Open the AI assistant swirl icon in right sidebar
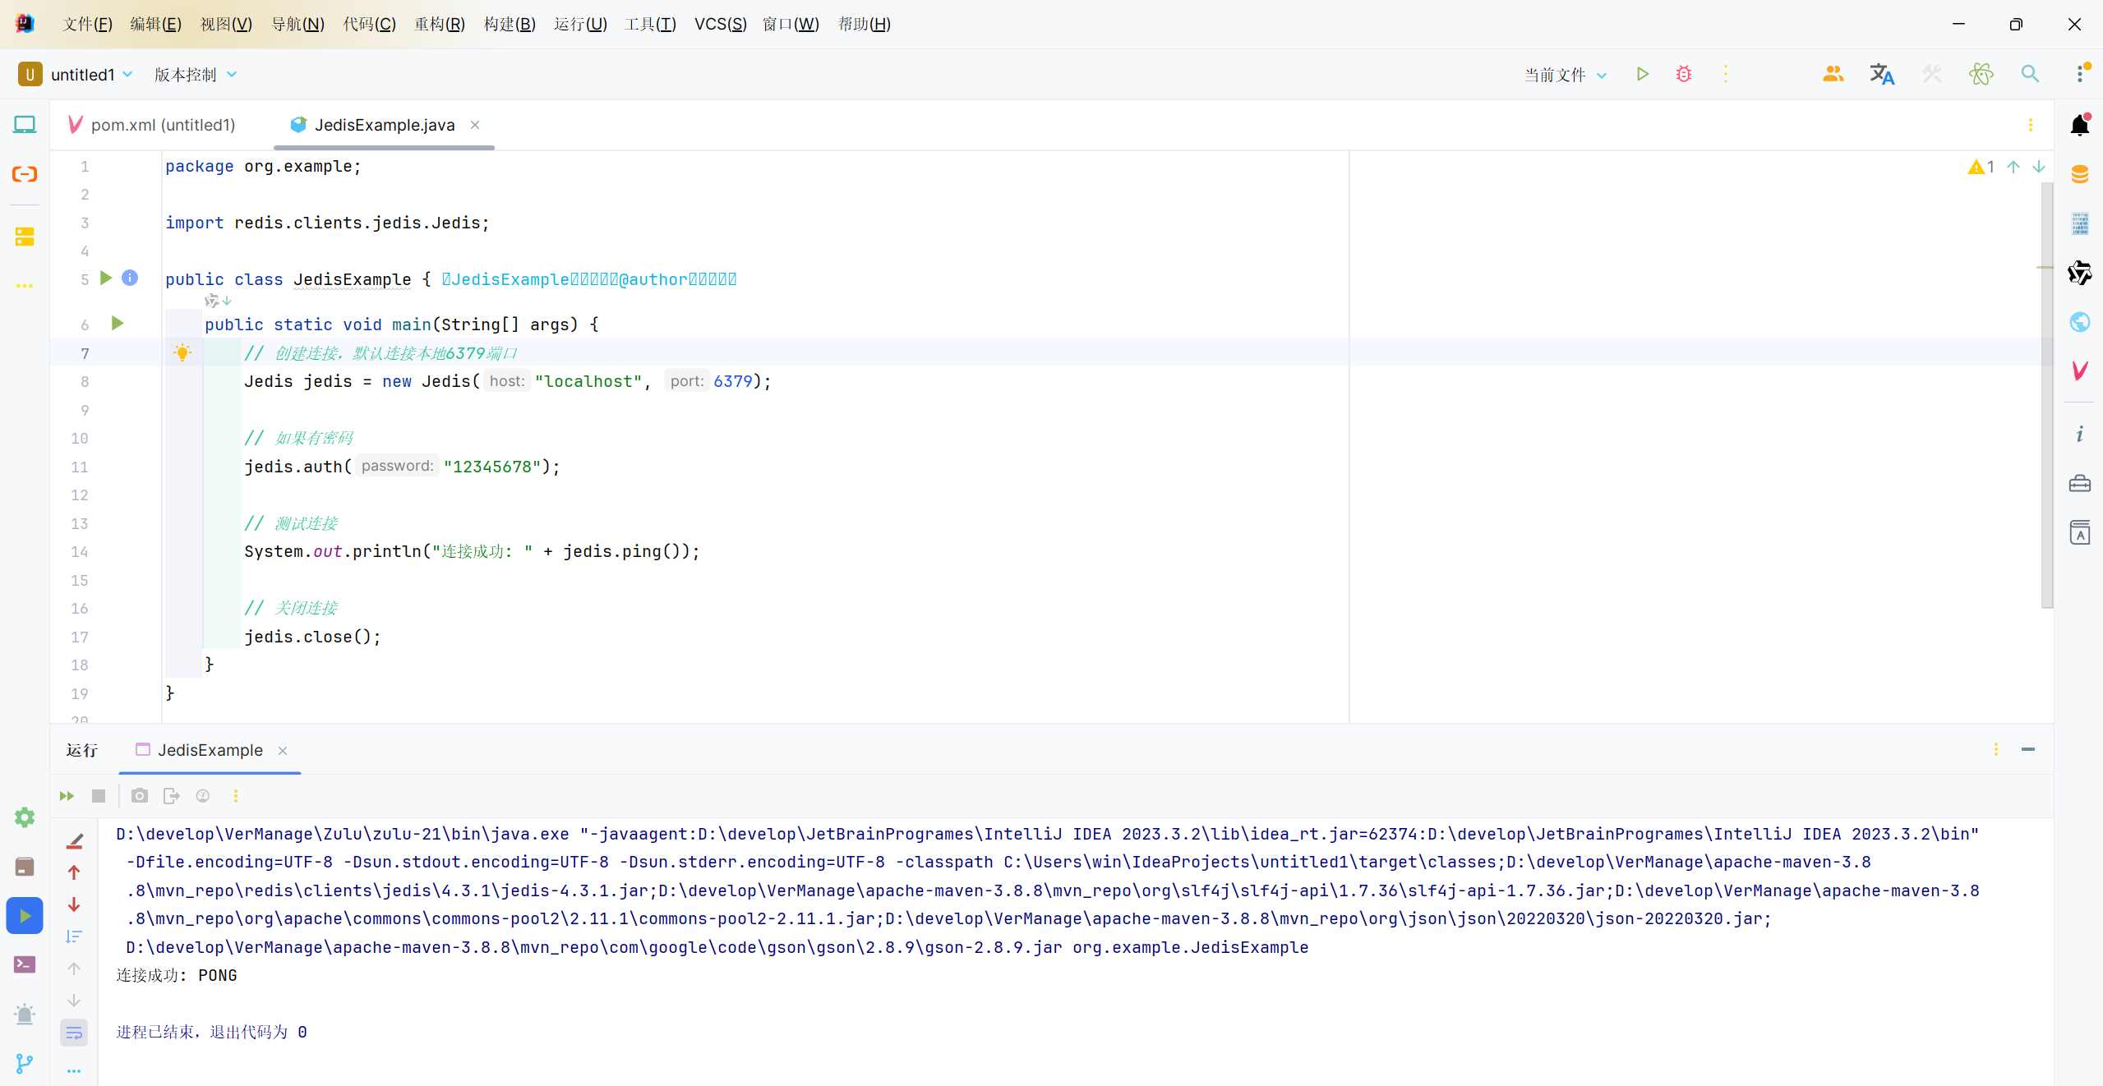 [x=2080, y=273]
